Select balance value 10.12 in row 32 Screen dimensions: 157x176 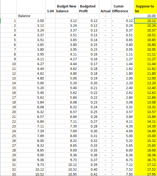coord(31,170)
